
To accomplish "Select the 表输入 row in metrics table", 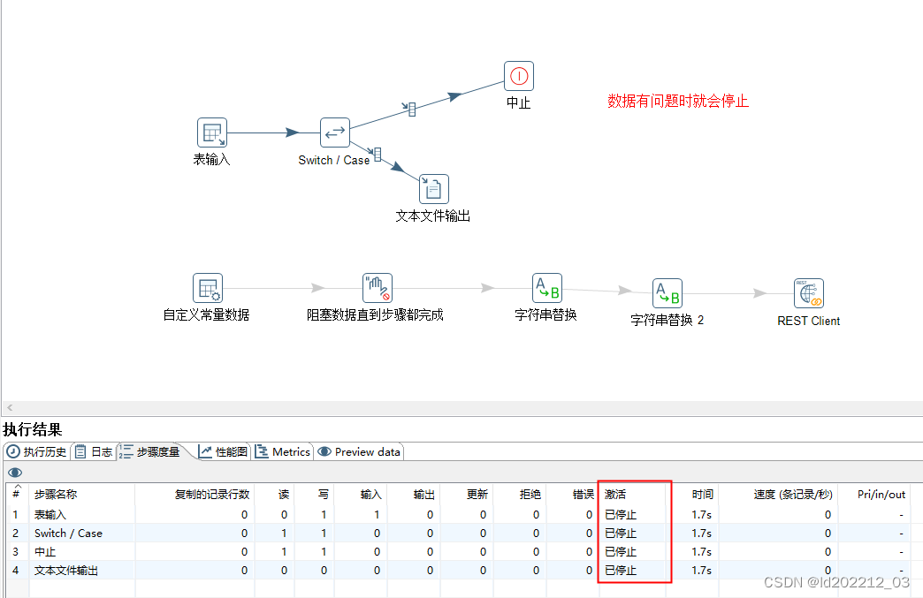I will coord(458,514).
